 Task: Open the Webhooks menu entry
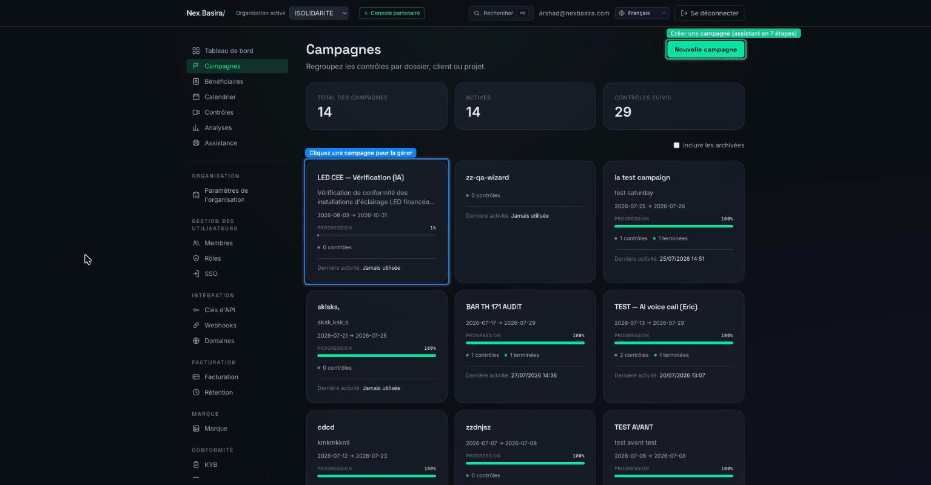coord(237,326)
